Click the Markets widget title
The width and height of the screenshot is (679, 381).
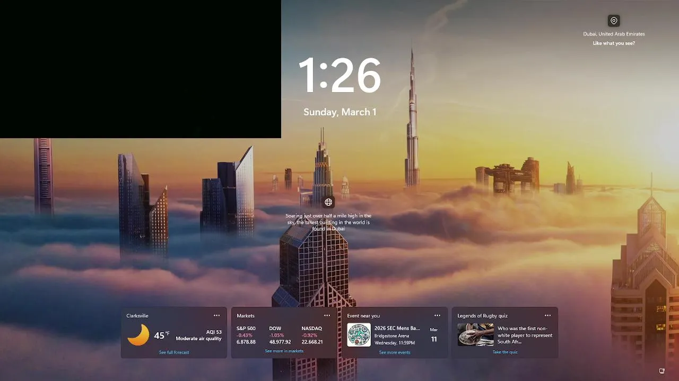click(x=246, y=316)
